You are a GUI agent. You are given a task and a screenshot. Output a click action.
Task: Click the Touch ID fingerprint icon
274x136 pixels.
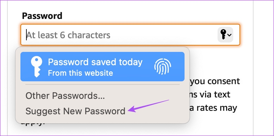click(162, 67)
